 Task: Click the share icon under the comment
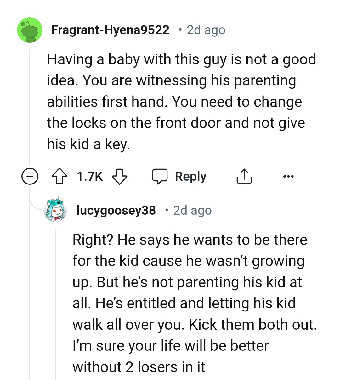245,176
